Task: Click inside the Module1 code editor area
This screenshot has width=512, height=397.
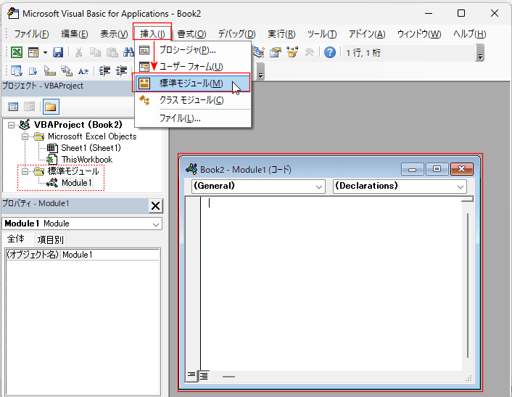Action: coord(331,284)
